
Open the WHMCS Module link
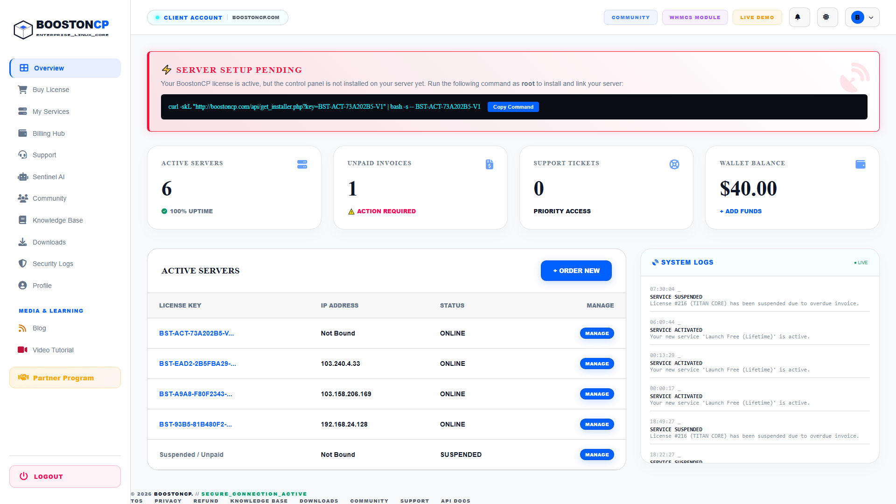[x=695, y=17]
